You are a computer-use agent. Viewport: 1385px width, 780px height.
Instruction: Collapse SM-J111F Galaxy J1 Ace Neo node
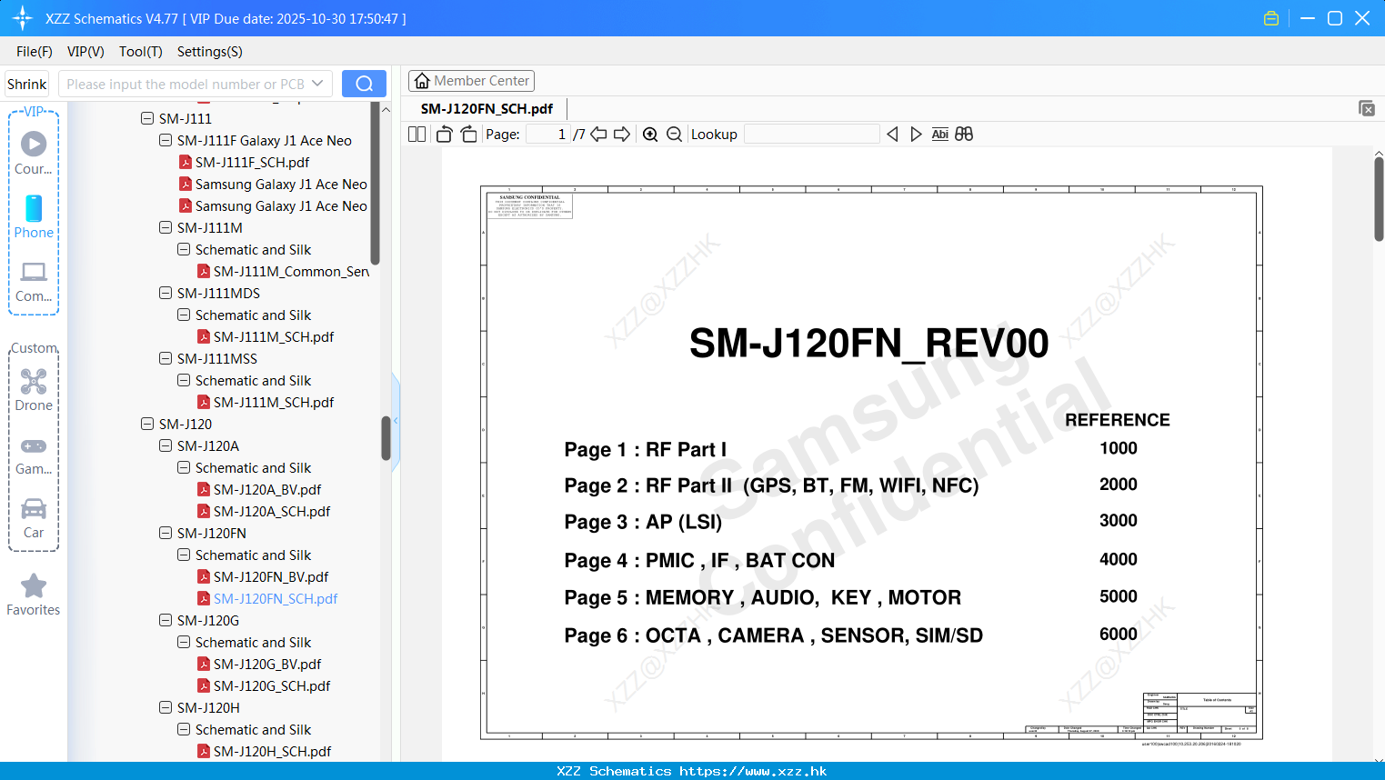pyautogui.click(x=166, y=140)
